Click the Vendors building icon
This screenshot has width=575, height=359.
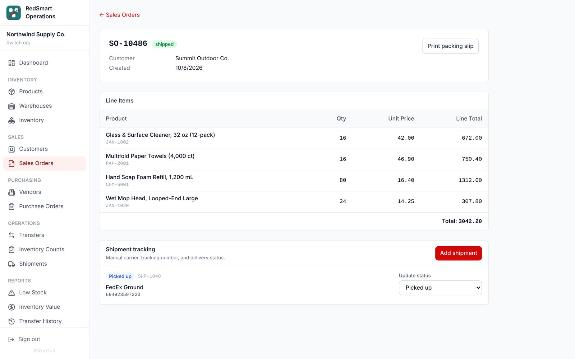pos(11,192)
